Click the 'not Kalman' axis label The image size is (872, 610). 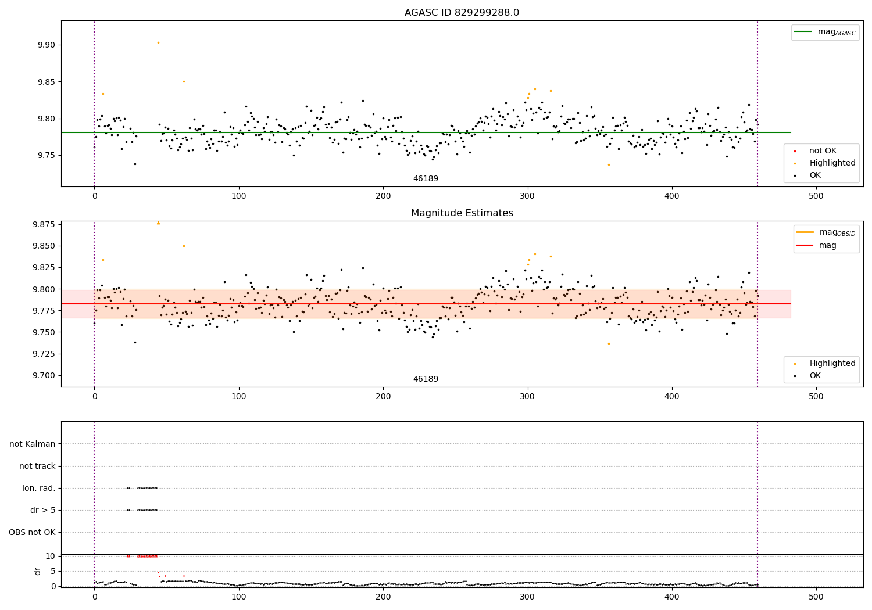tap(33, 444)
